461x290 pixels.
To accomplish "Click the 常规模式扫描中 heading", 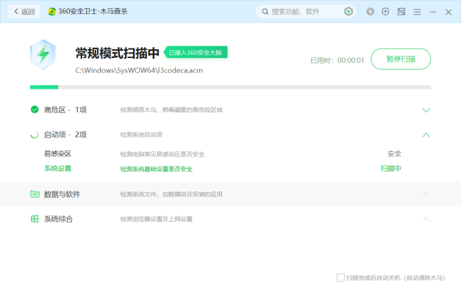I will tap(118, 53).
